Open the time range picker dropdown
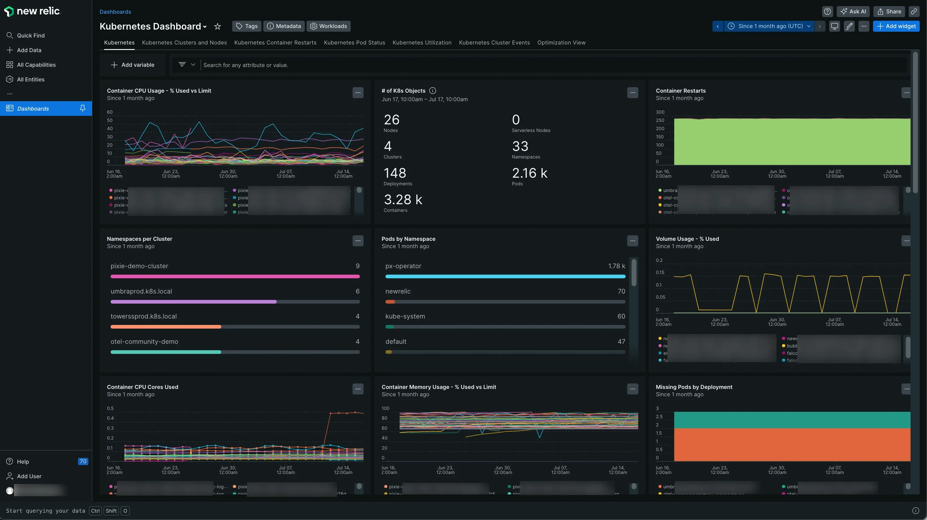Viewport: 927px width, 520px height. click(x=769, y=26)
